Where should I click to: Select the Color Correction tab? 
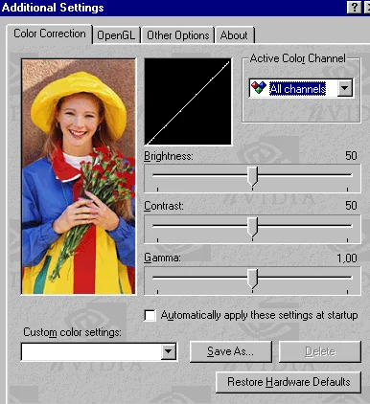click(50, 34)
